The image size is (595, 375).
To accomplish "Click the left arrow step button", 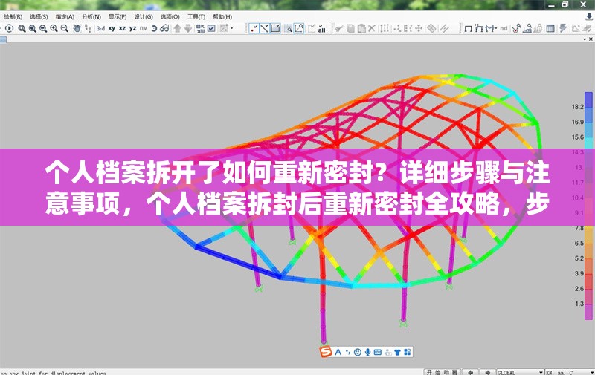I will coord(471,372).
